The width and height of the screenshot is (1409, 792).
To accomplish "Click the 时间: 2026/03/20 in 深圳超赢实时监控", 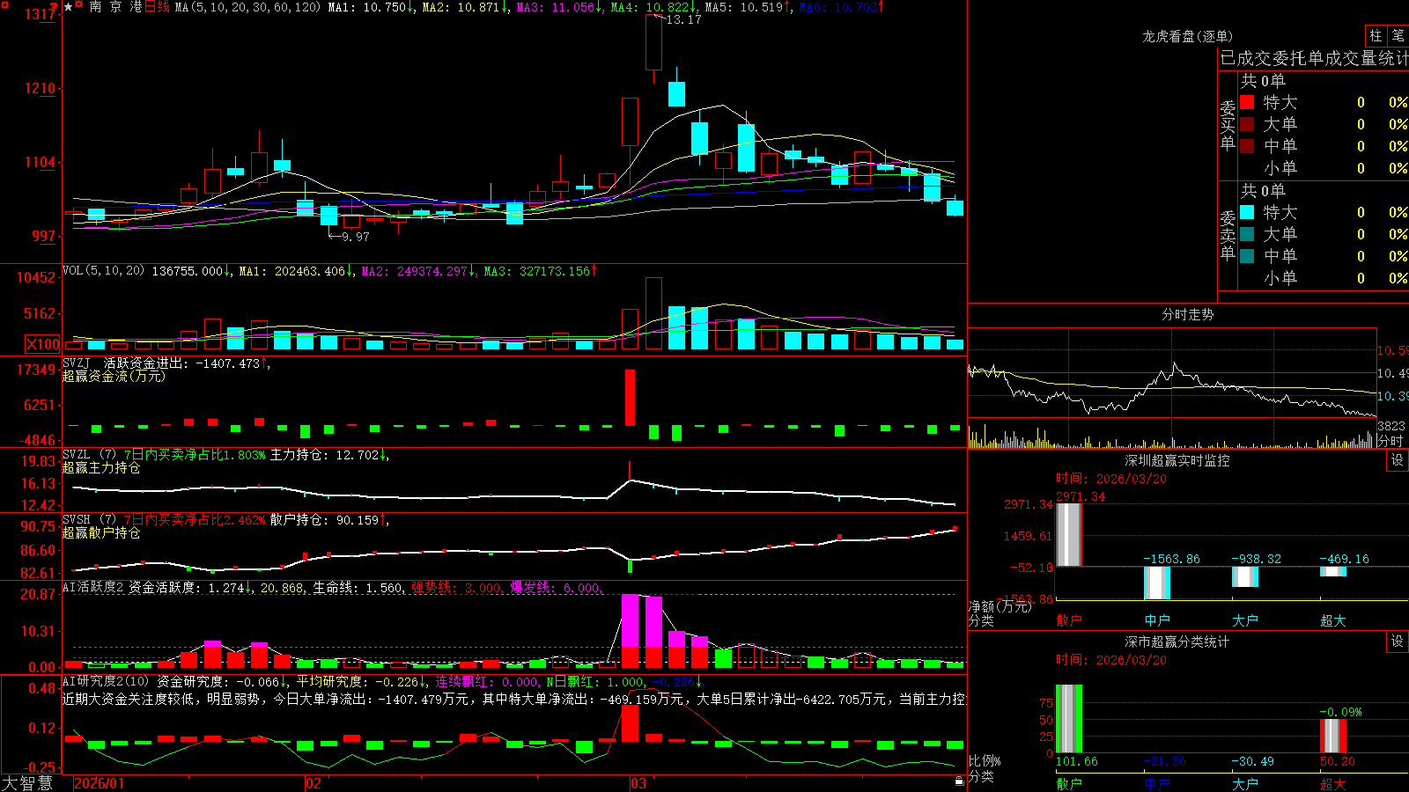I will click(x=1111, y=479).
